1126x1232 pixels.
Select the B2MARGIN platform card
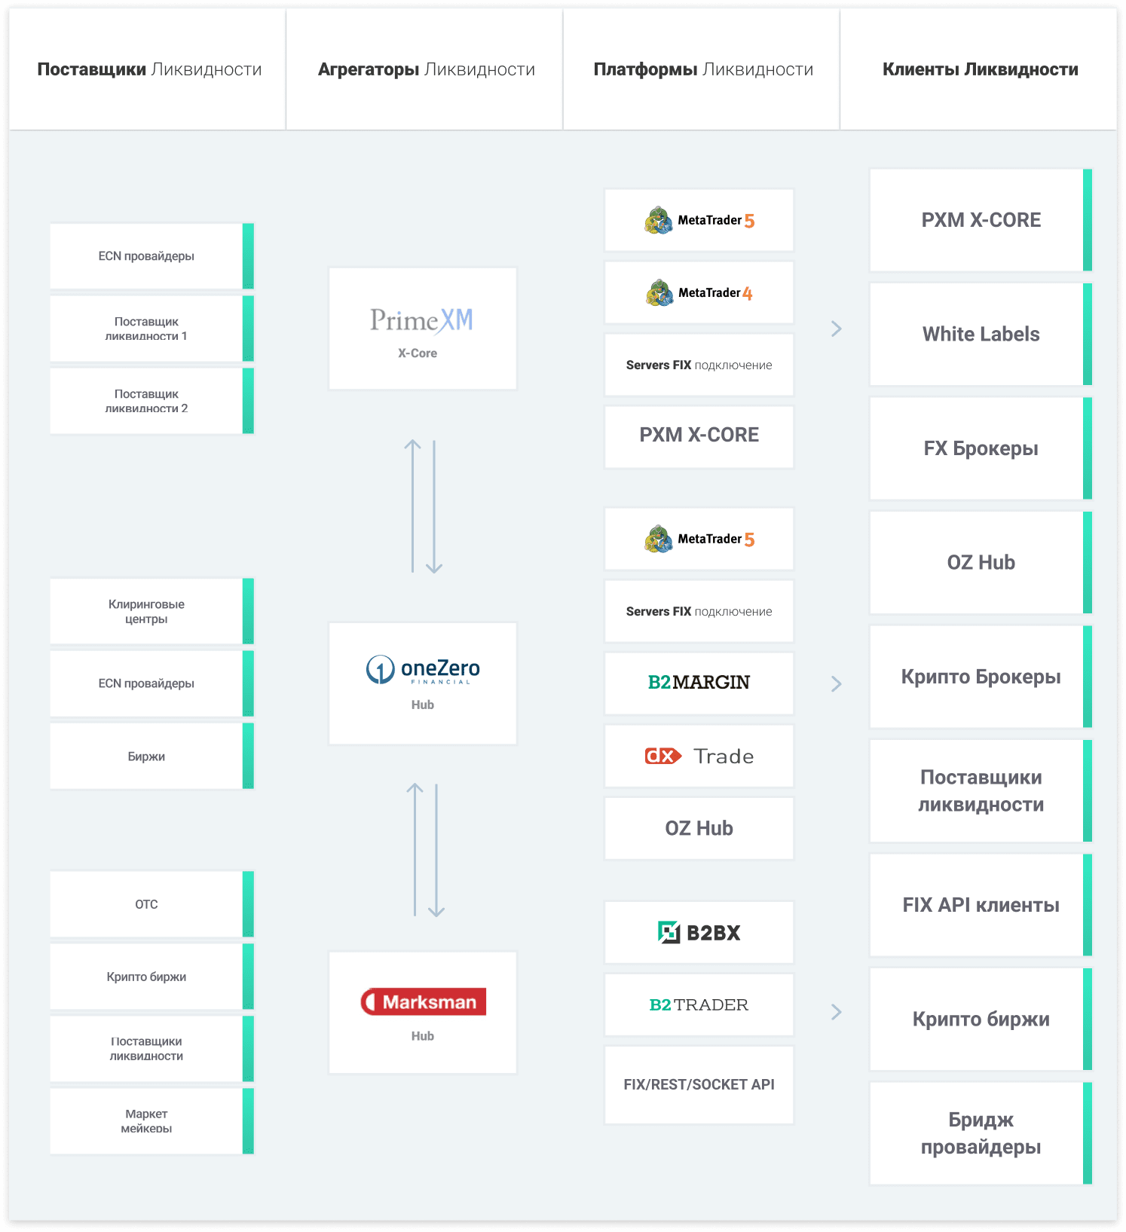[699, 683]
